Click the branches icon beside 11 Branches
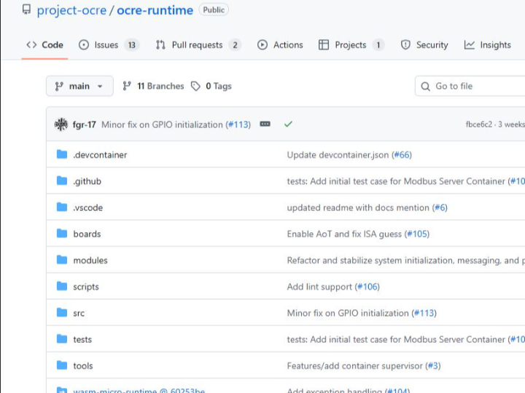The height and width of the screenshot is (393, 525). [127, 86]
